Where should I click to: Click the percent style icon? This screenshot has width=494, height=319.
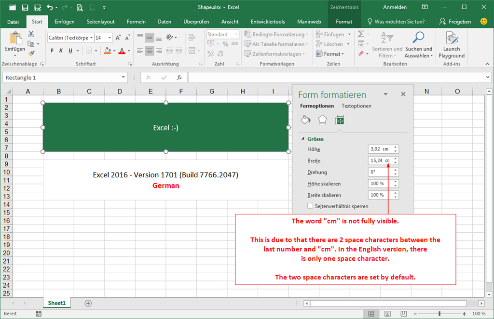pyautogui.click(x=225, y=44)
